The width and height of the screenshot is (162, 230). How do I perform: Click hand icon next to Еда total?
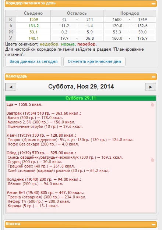coord(152,105)
